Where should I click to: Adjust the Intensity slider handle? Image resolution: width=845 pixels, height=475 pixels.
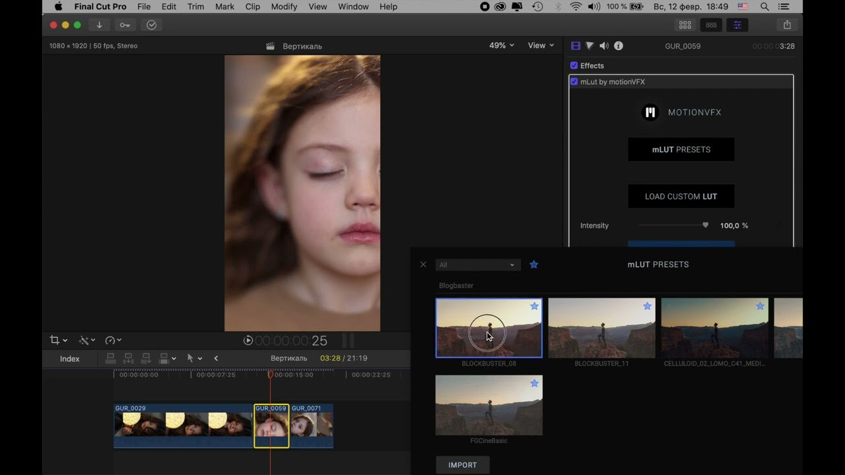pos(705,226)
